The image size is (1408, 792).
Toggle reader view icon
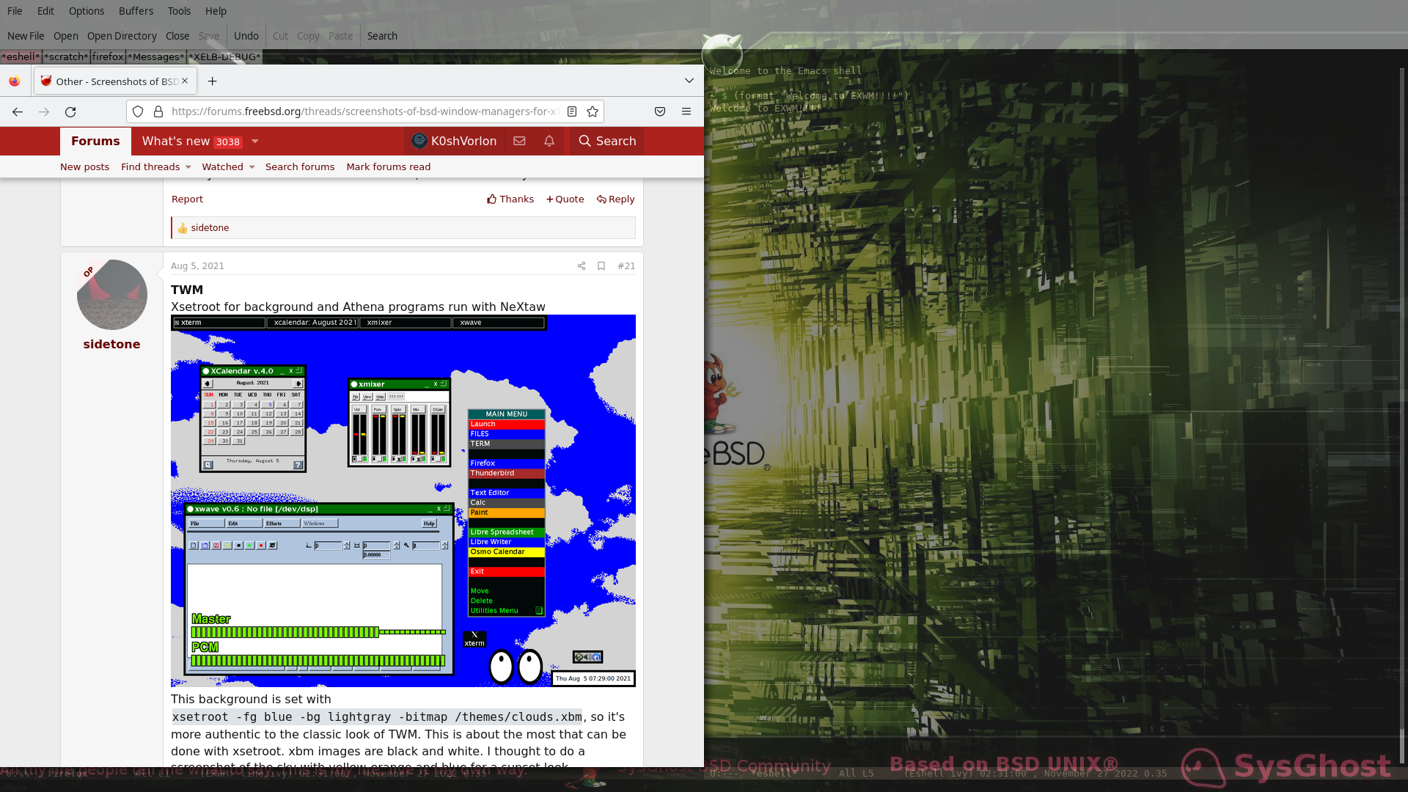coord(572,111)
